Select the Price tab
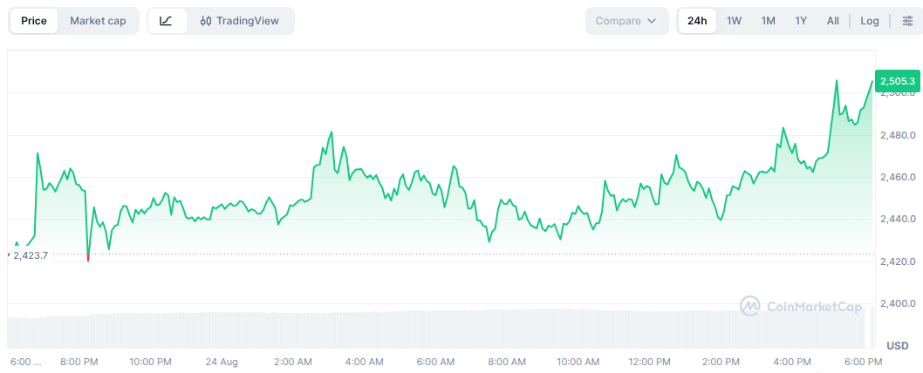 (33, 21)
